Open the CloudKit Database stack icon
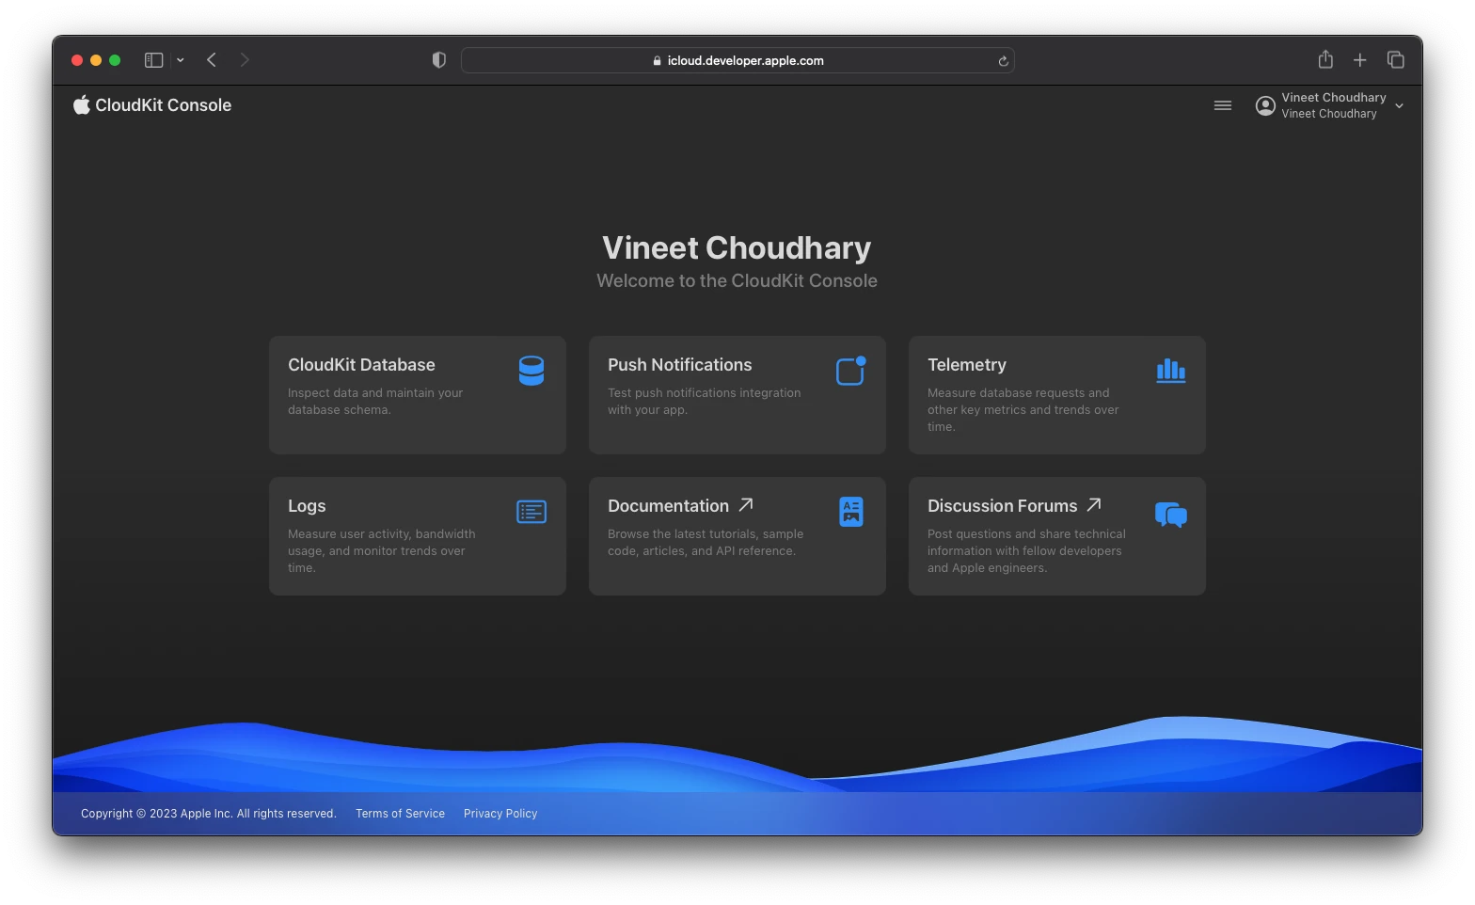The width and height of the screenshot is (1475, 905). click(531, 371)
